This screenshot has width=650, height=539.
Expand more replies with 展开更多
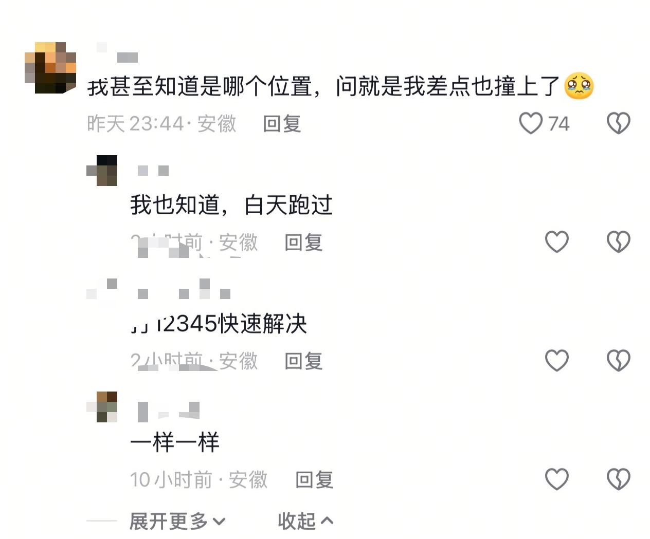177,521
